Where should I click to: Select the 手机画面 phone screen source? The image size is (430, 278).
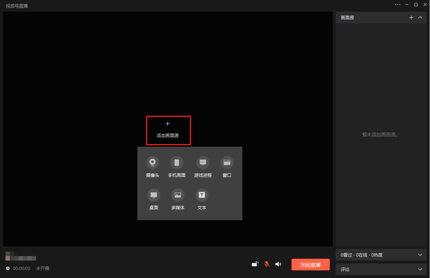(177, 162)
